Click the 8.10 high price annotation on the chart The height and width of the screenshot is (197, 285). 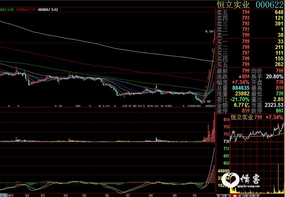(x=209, y=32)
